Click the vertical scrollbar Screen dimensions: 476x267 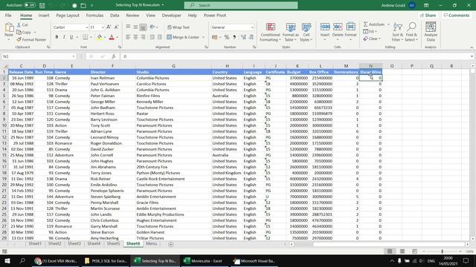coord(473,153)
